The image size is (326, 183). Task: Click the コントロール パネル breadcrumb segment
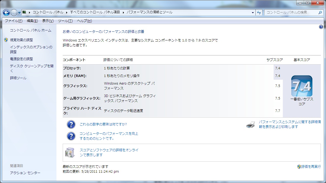click(48, 12)
